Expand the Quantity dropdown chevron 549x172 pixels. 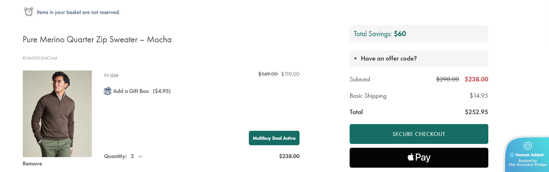pos(140,157)
